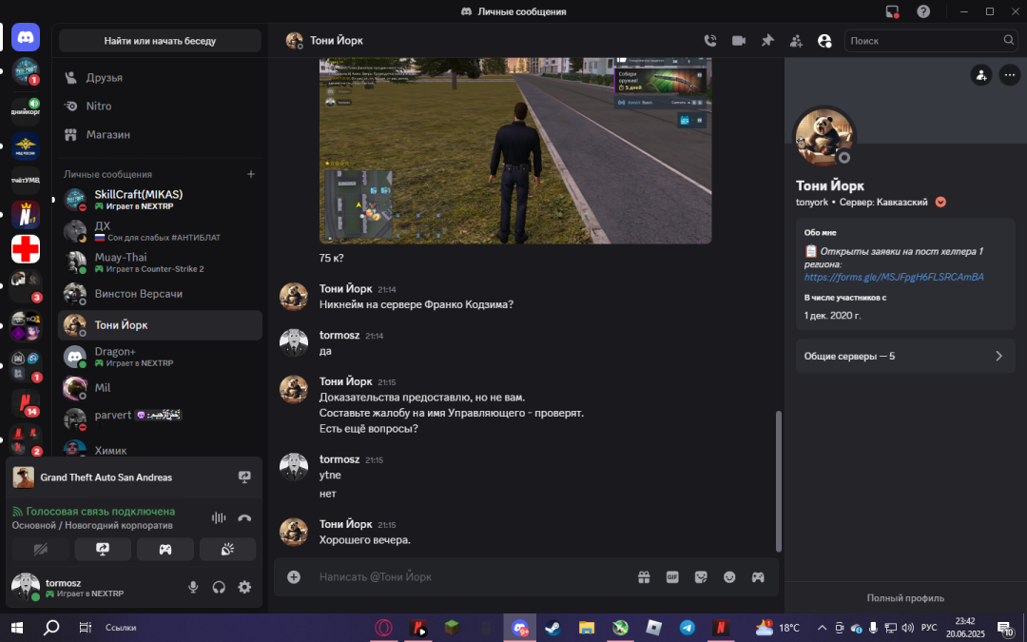Image resolution: width=1027 pixels, height=642 pixels.
Task: Open the Opera browser taskbar icon
Action: coord(384,628)
